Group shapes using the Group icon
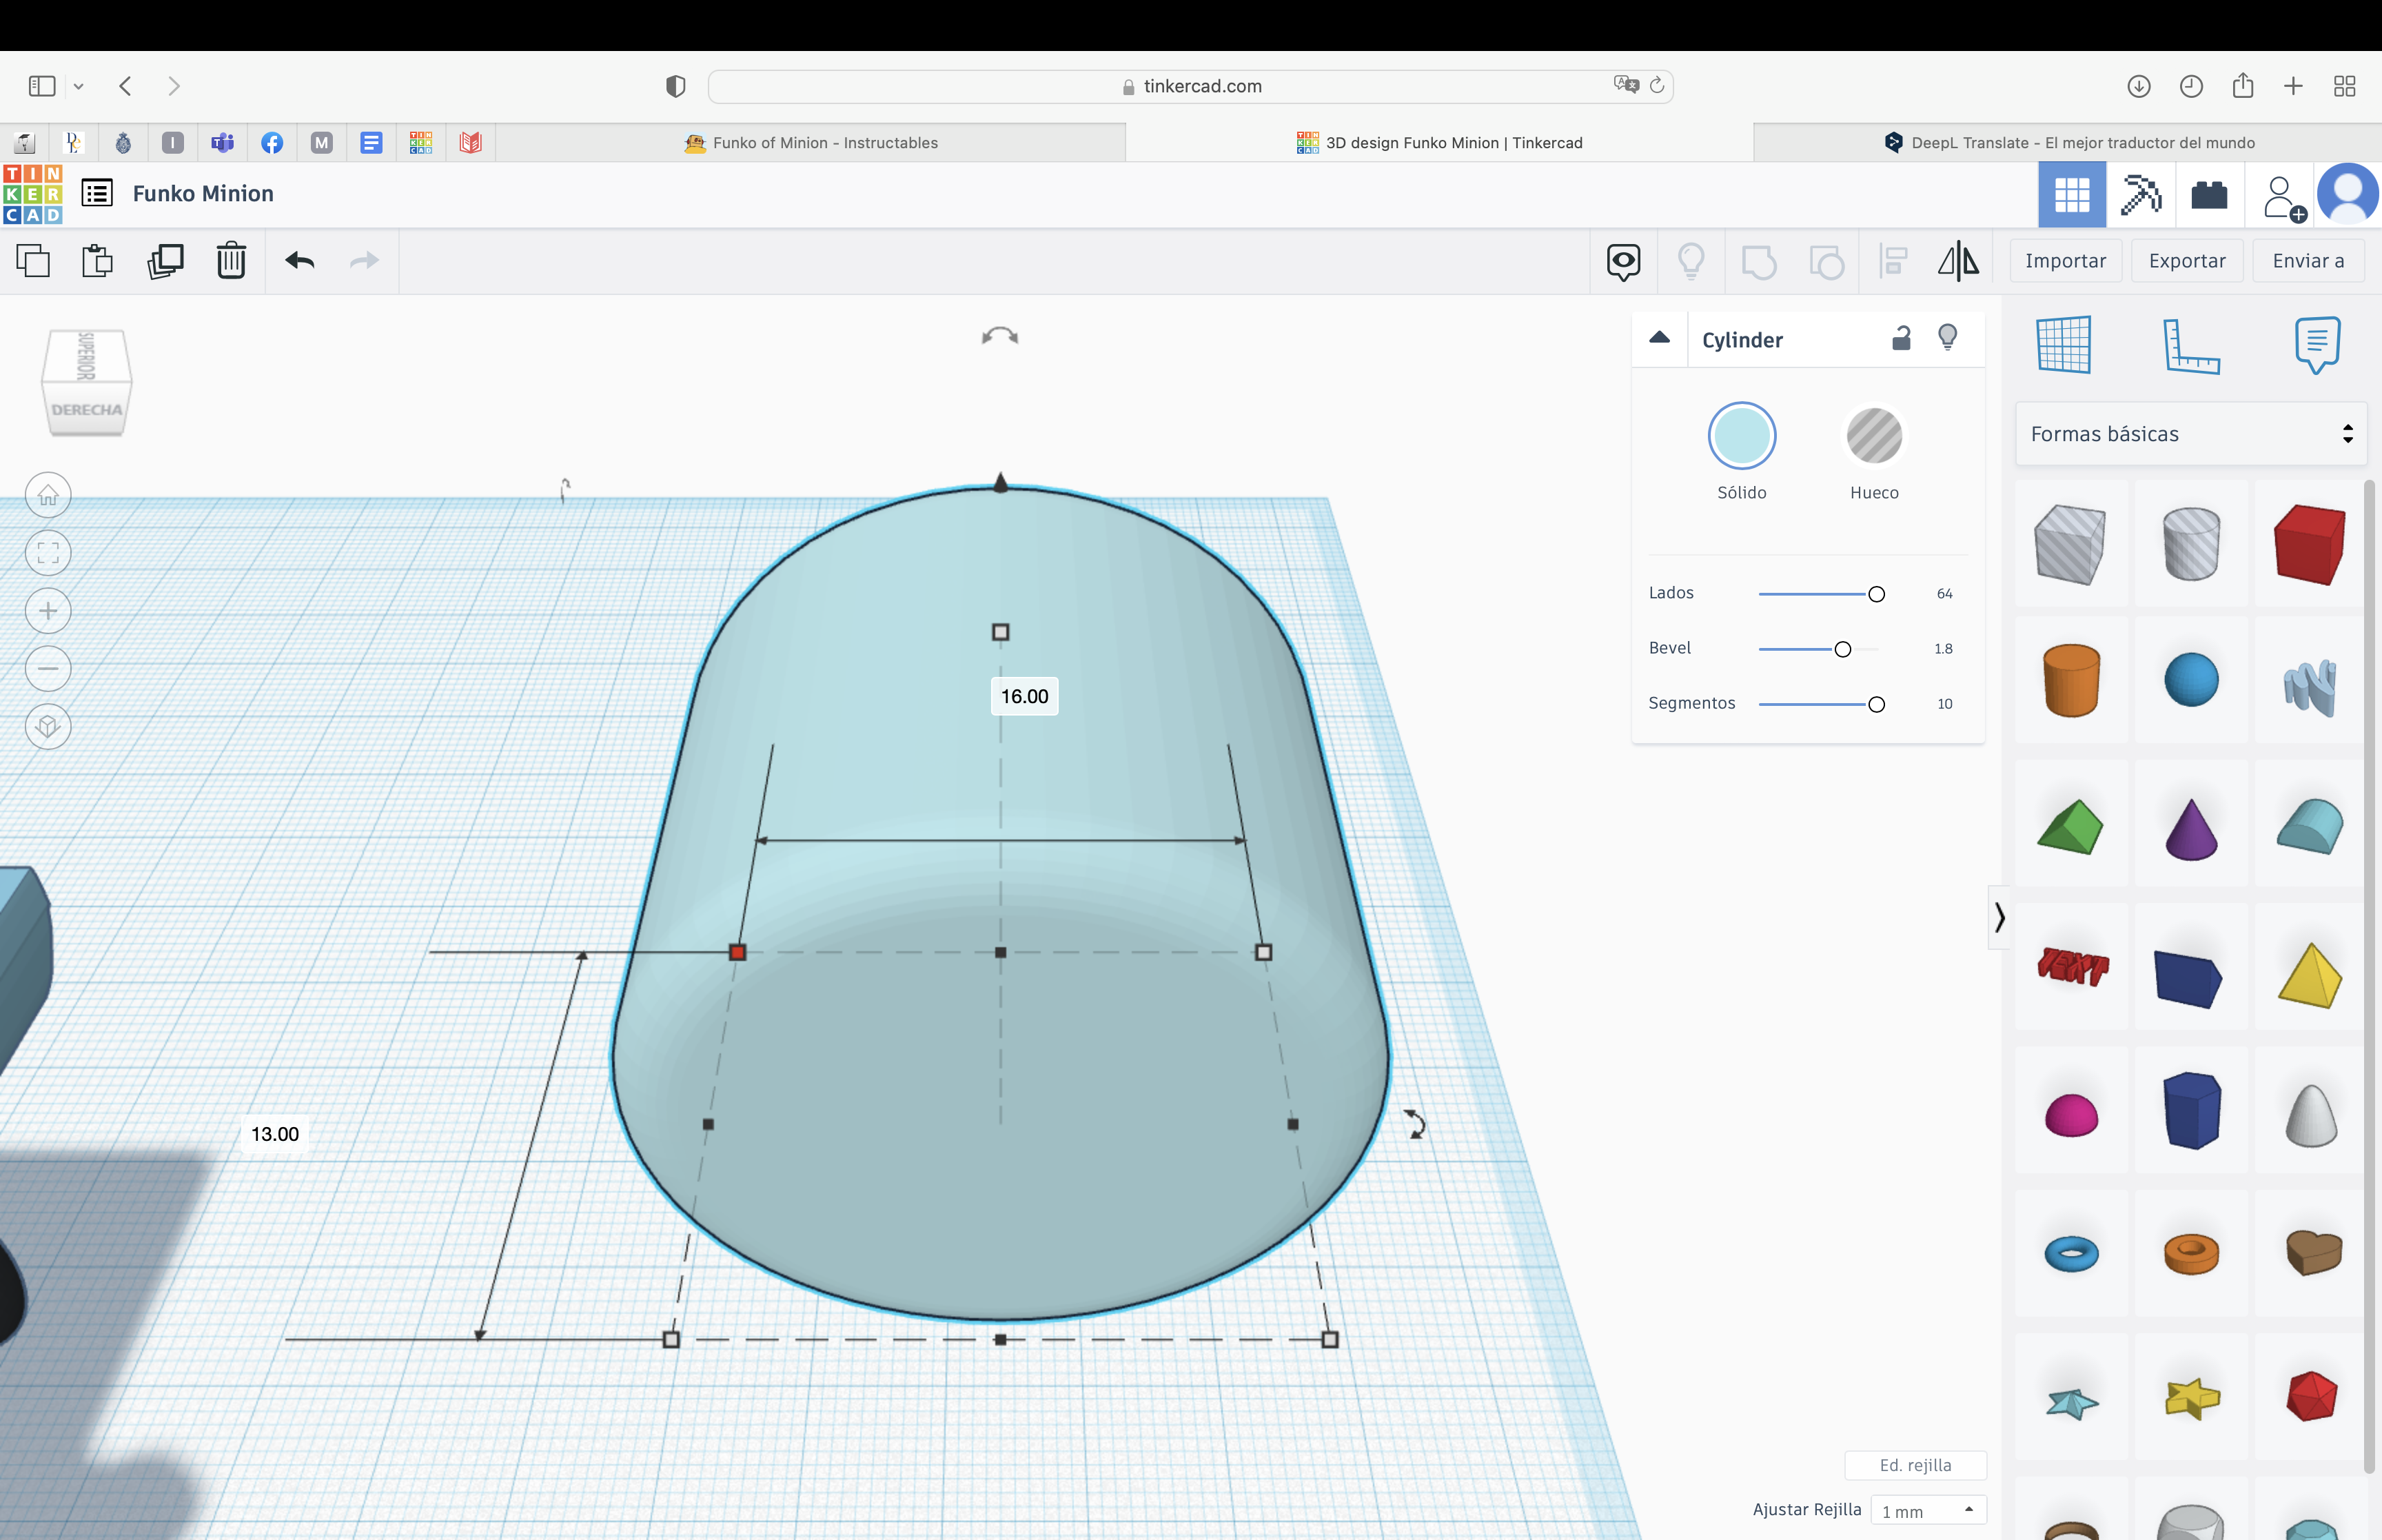The image size is (2382, 1540). (1758, 262)
